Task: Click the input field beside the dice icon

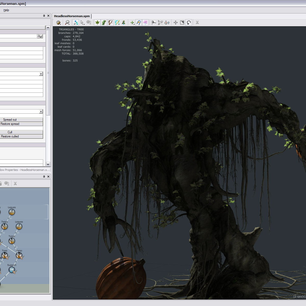Action: pos(18,36)
